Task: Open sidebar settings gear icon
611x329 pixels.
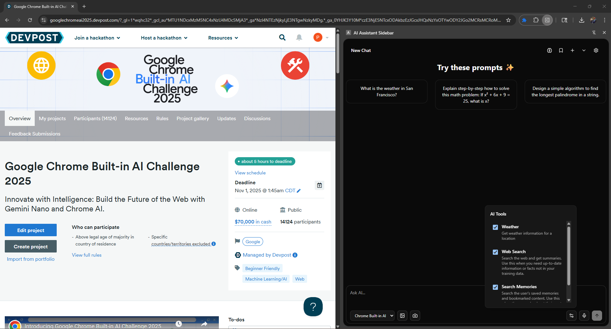Action: tap(596, 50)
